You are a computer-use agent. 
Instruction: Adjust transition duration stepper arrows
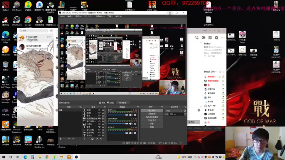click(185, 114)
